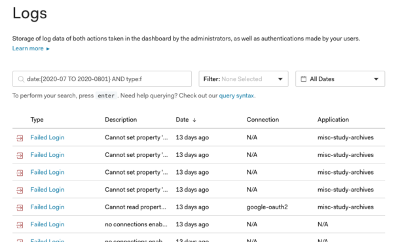419x242 pixels.
Task: Sort logs by the Date column header
Action: click(x=182, y=120)
